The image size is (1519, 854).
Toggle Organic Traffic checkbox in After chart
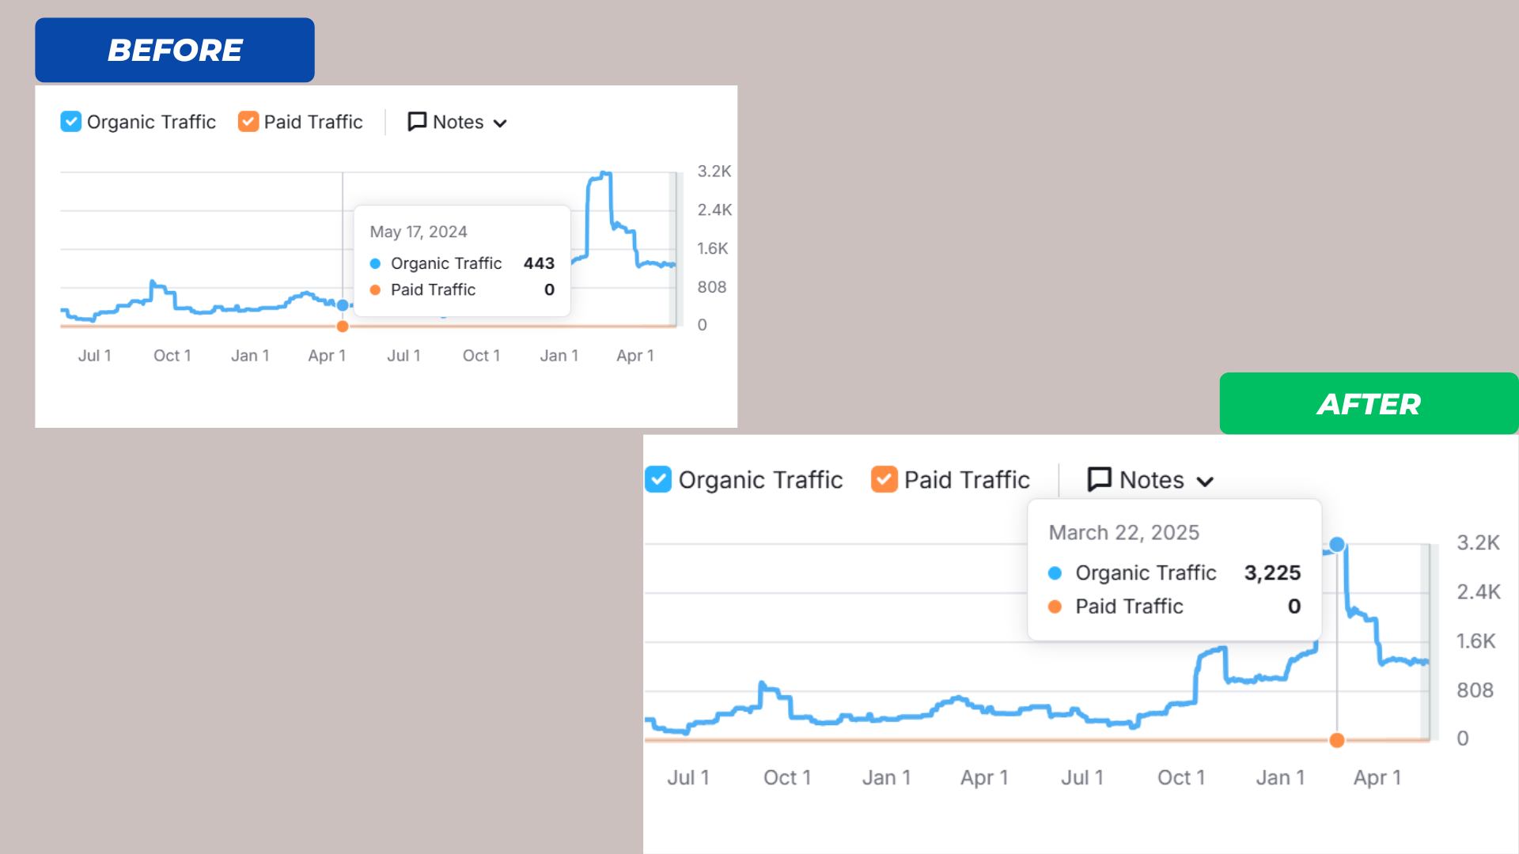point(658,480)
